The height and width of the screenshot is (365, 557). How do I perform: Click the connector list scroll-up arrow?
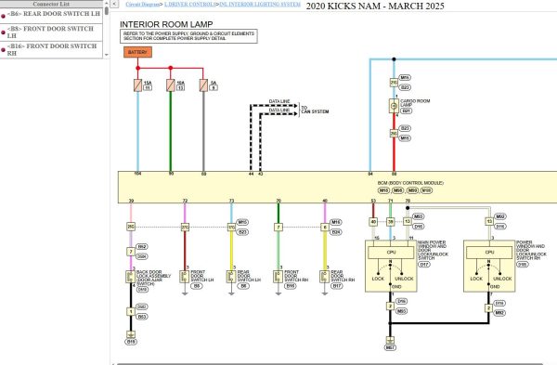click(107, 3)
